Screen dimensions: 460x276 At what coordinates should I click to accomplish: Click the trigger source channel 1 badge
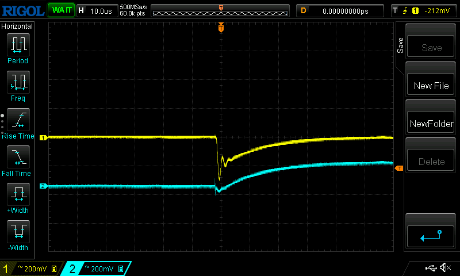[x=415, y=11]
